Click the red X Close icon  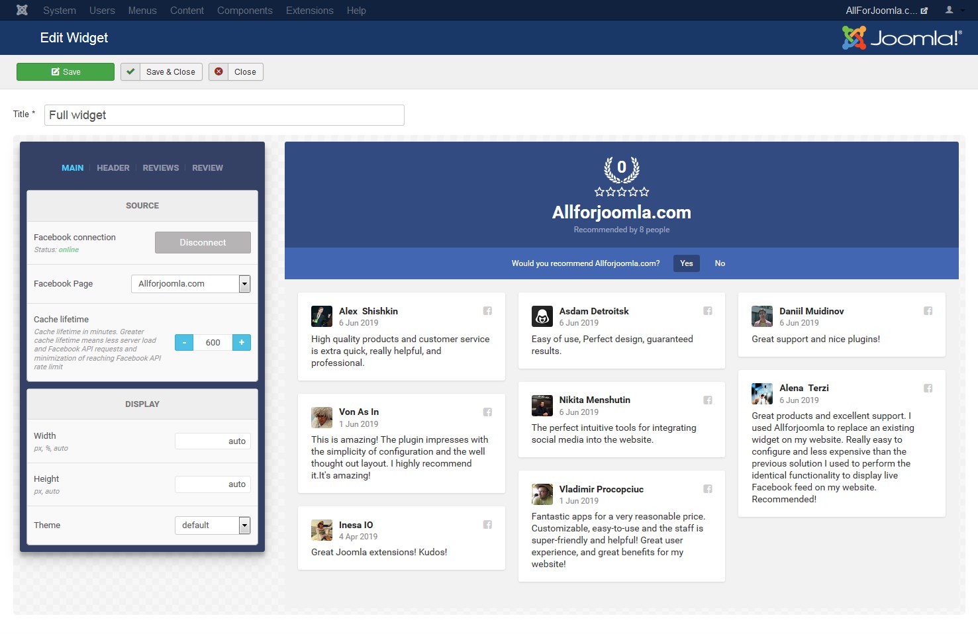point(219,71)
